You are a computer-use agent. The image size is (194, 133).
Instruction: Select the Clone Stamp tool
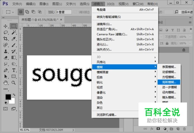(x=6, y=51)
